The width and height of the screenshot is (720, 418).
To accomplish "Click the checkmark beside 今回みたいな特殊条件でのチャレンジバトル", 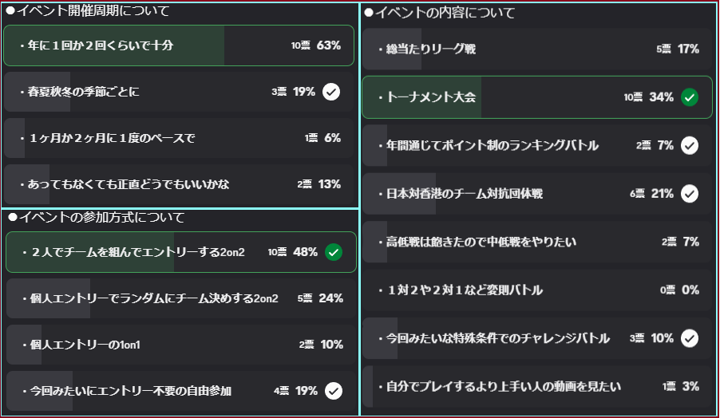I will tap(690, 338).
